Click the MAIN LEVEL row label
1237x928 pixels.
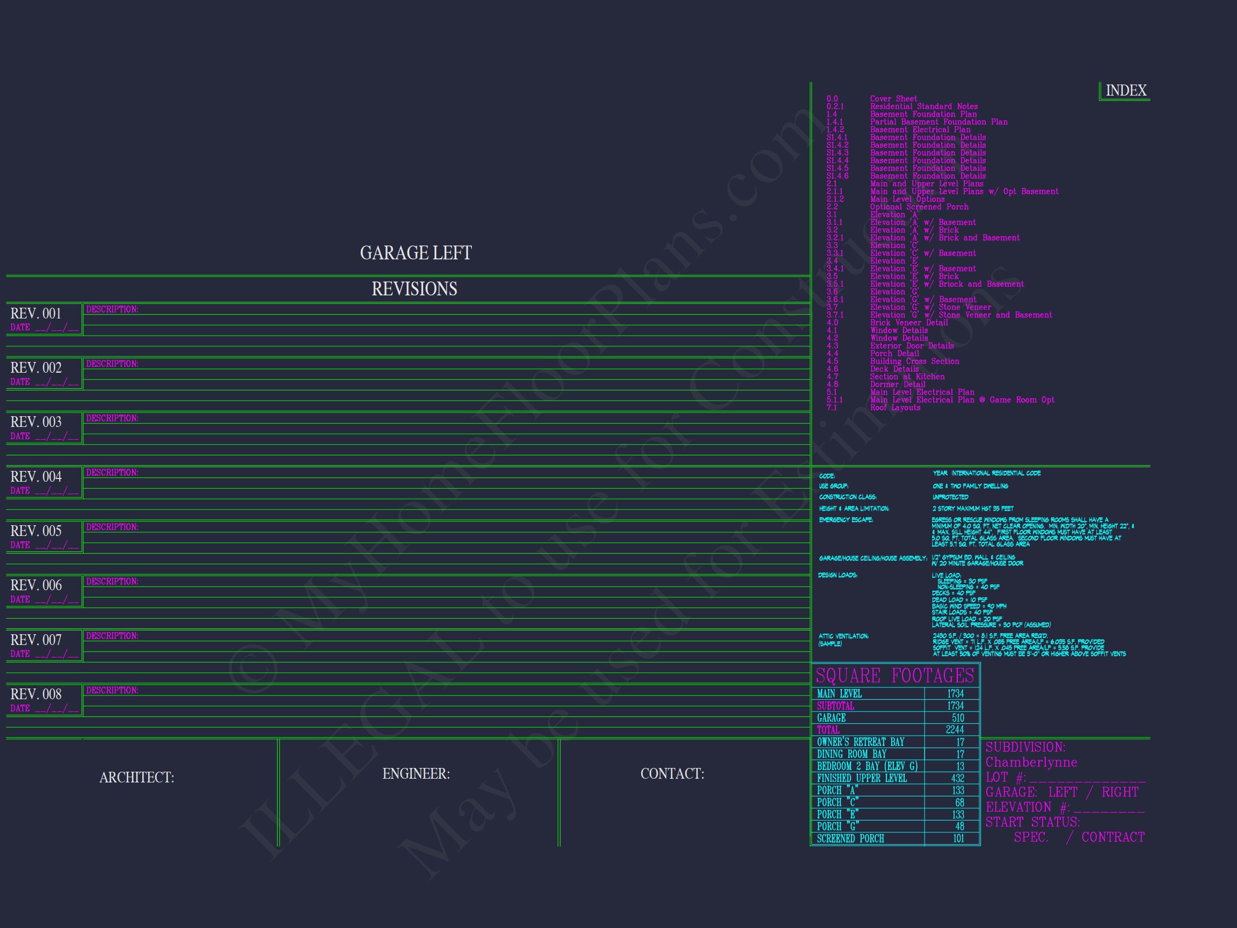pyautogui.click(x=839, y=694)
